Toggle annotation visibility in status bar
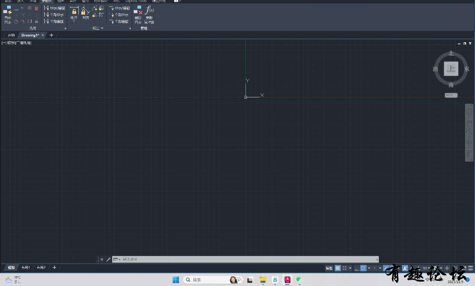 click(405, 268)
